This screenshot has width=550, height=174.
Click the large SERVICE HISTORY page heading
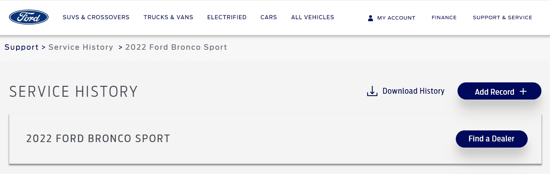(74, 92)
